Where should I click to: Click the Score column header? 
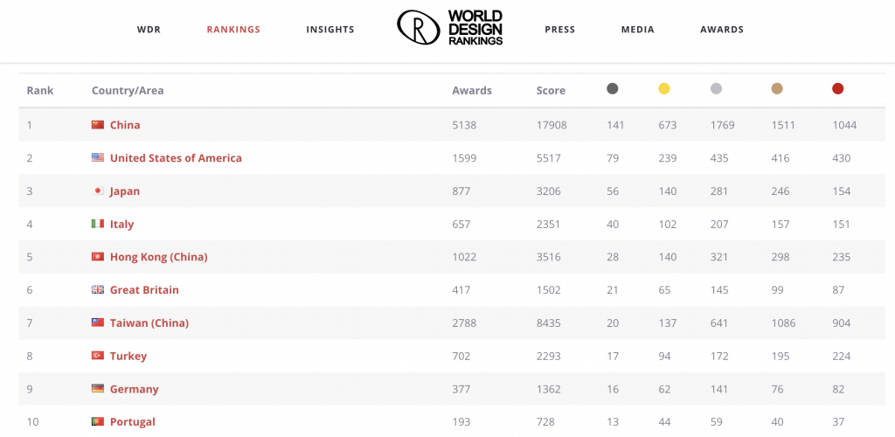(551, 91)
